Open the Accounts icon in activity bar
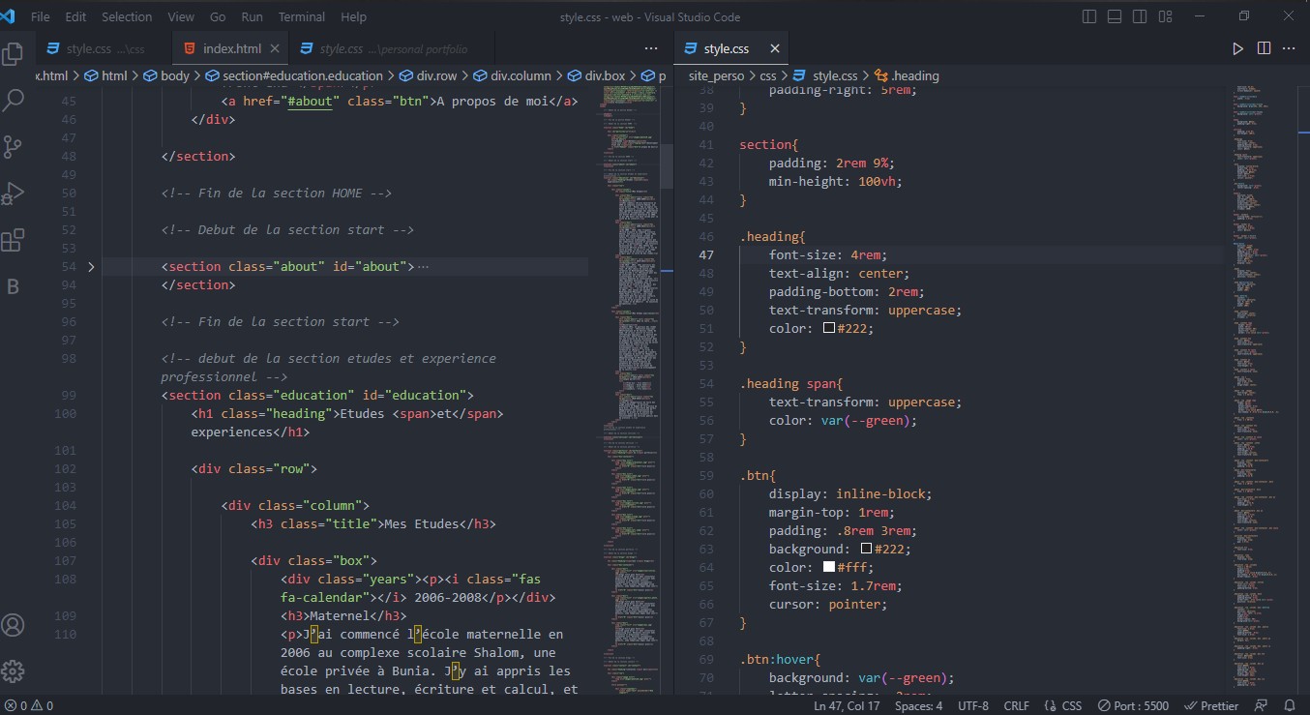1310x715 pixels. click(x=14, y=625)
